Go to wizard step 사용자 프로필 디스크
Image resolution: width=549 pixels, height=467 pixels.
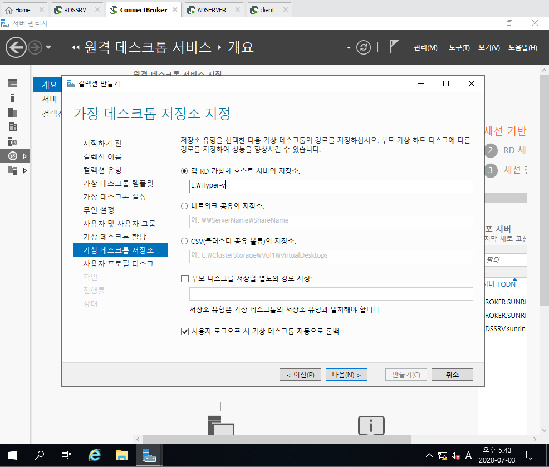tap(119, 264)
